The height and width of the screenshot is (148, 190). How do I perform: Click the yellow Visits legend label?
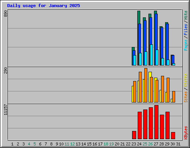coord(186,81)
